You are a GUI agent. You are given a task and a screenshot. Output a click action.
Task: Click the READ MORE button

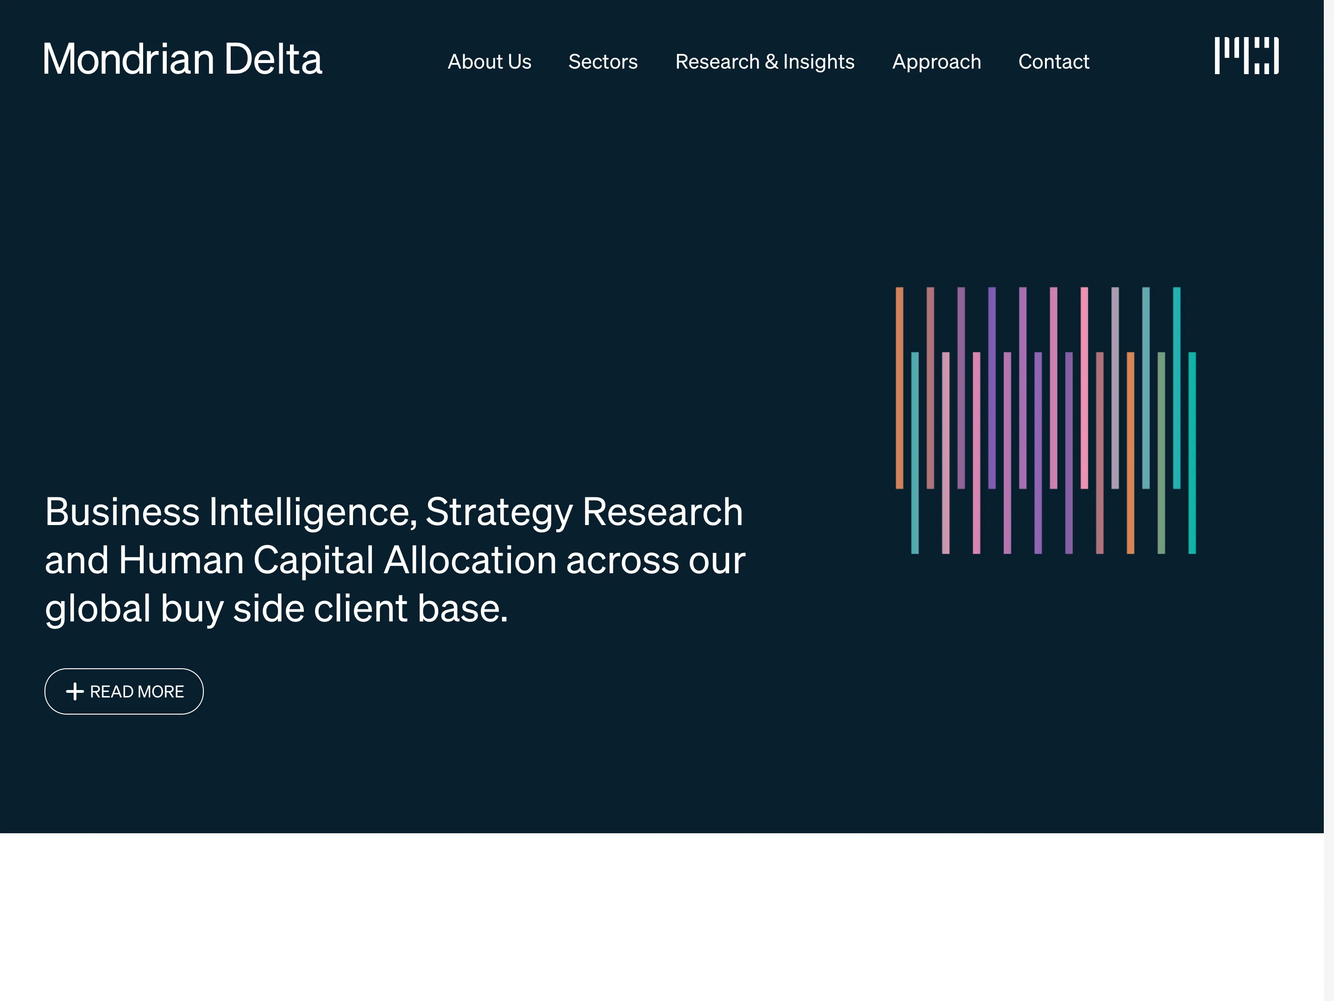pyautogui.click(x=124, y=691)
